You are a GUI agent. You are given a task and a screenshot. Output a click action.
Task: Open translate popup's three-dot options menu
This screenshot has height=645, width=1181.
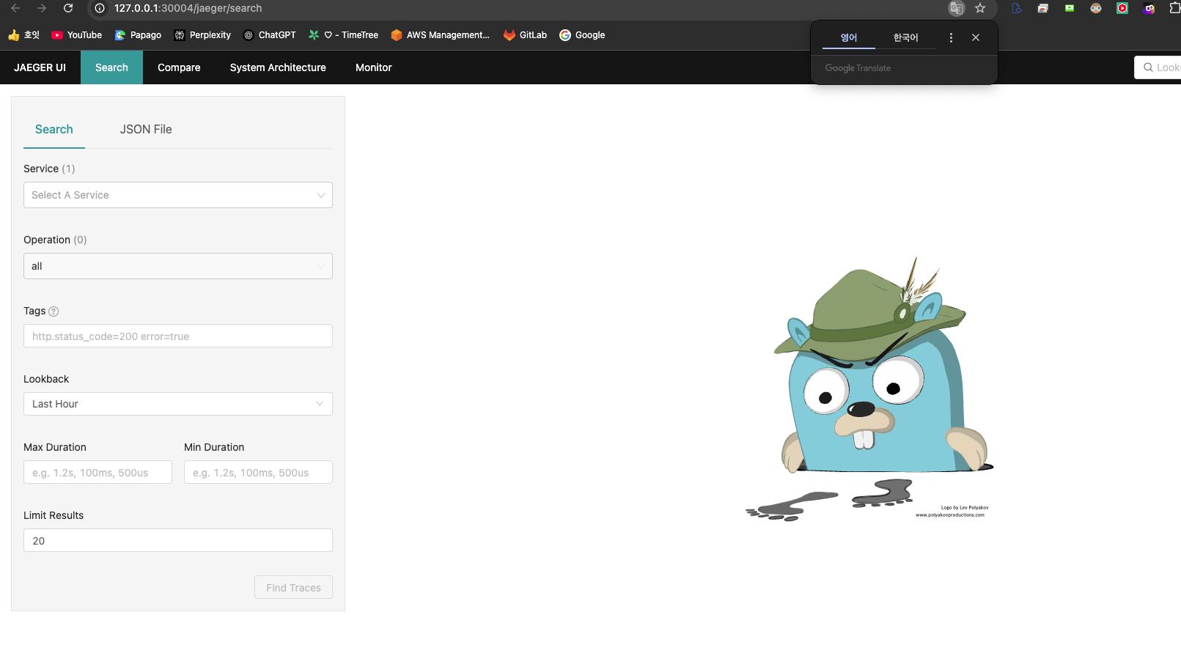pos(951,37)
